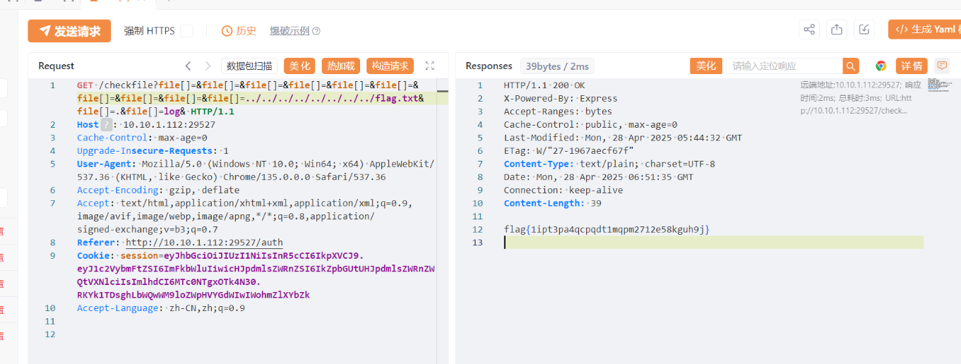
Task: Toggle the force HTTPS checkbox (强制 HTTPS)
Action: [186, 31]
